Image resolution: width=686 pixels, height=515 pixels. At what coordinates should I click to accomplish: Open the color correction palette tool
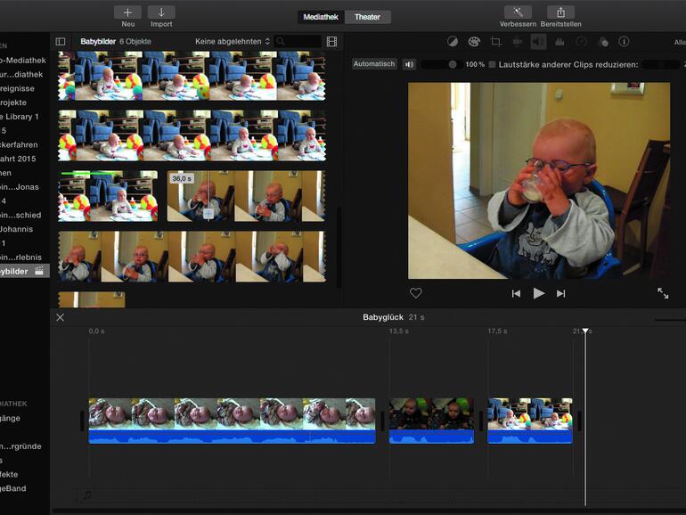(x=474, y=42)
